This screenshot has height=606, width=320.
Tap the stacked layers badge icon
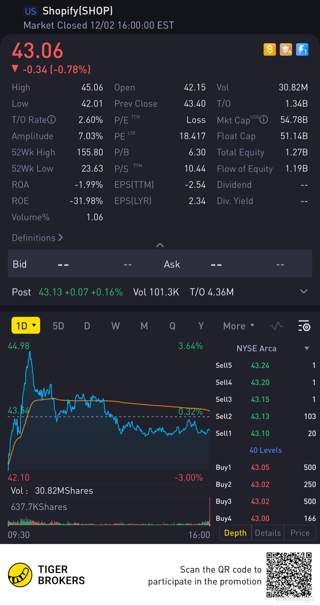286,50
